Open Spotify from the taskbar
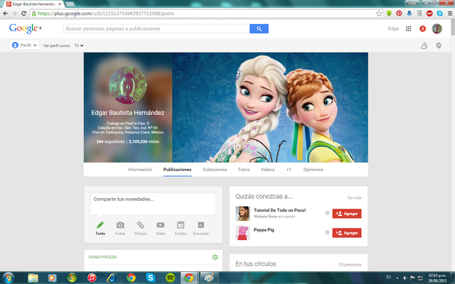The image size is (455, 284). click(x=171, y=278)
